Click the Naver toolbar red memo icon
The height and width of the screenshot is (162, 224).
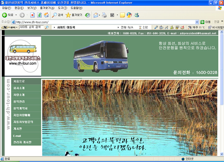coord(183,27)
